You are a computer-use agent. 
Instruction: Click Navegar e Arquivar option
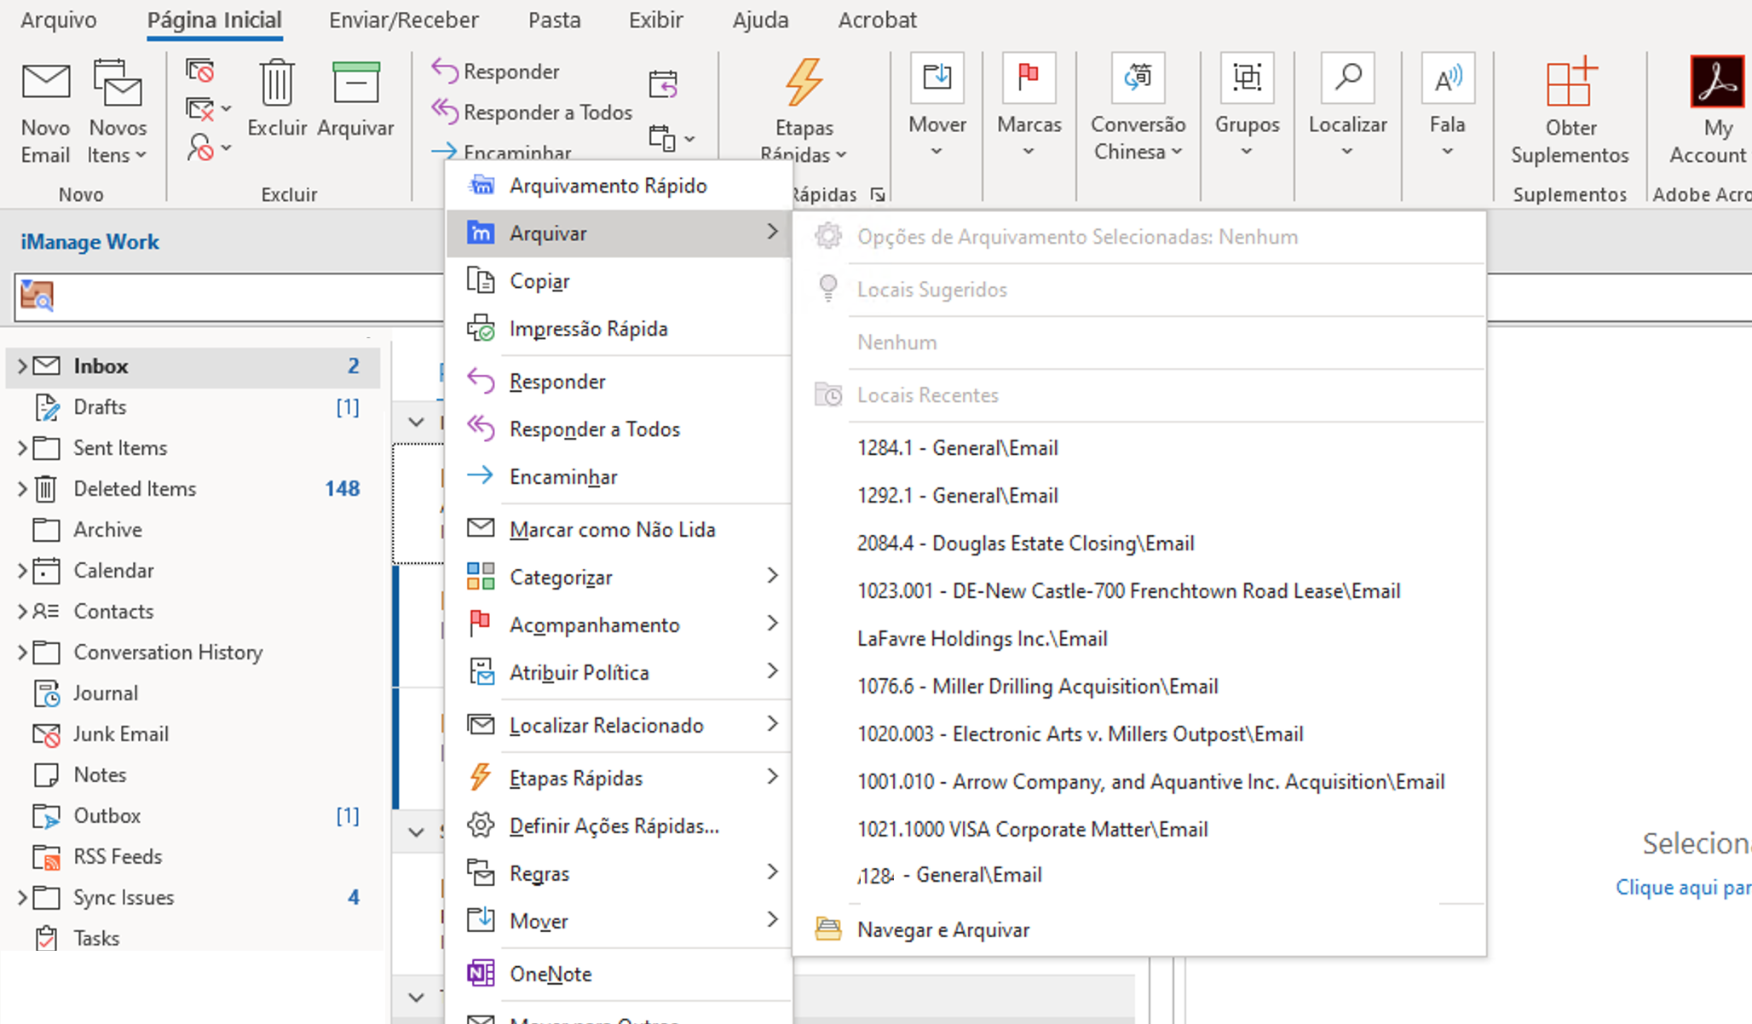click(942, 930)
